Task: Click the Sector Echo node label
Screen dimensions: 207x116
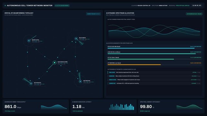Action: click(x=87, y=81)
